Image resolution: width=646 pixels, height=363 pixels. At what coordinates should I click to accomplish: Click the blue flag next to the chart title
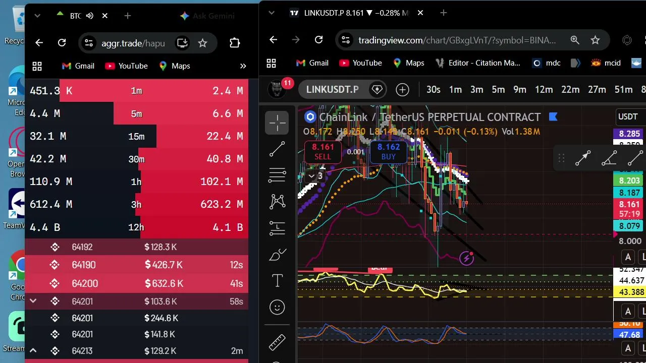tap(553, 117)
